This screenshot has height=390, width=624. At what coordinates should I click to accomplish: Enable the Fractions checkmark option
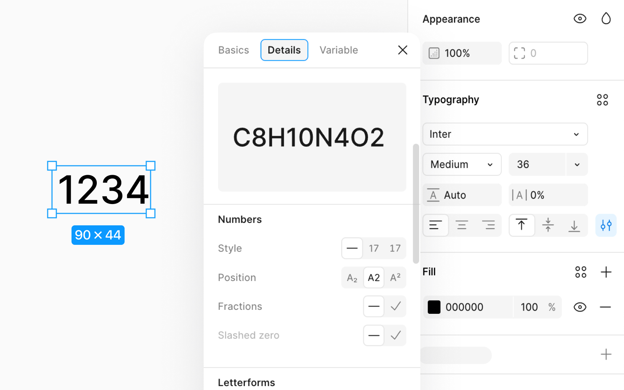click(395, 306)
